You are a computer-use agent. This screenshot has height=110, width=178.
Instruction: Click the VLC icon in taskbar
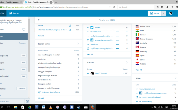[50, 107]
